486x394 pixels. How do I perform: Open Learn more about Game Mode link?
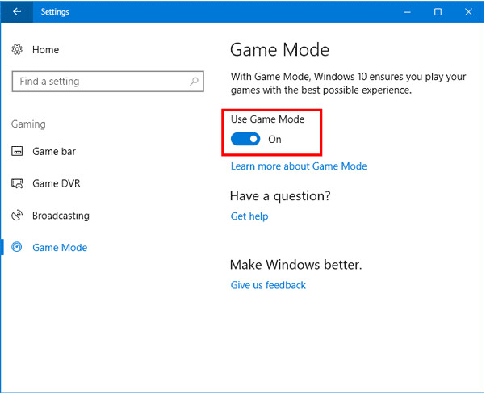(x=299, y=166)
